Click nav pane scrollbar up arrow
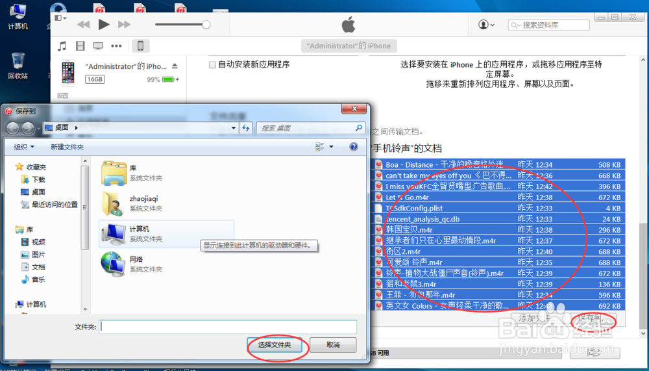The width and height of the screenshot is (649, 371). point(85,161)
